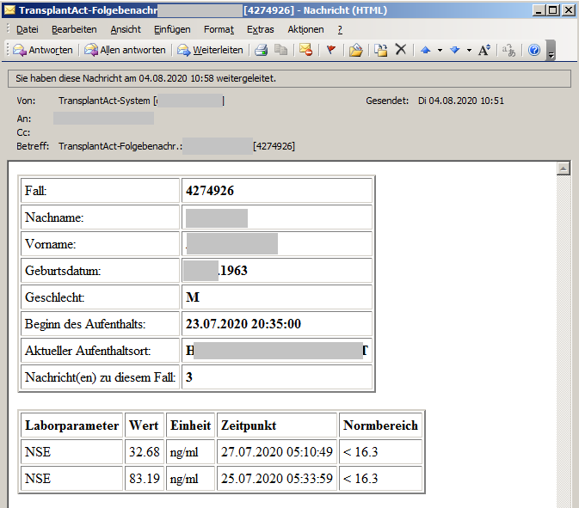Click the forwarded-message info bar

click(288, 78)
